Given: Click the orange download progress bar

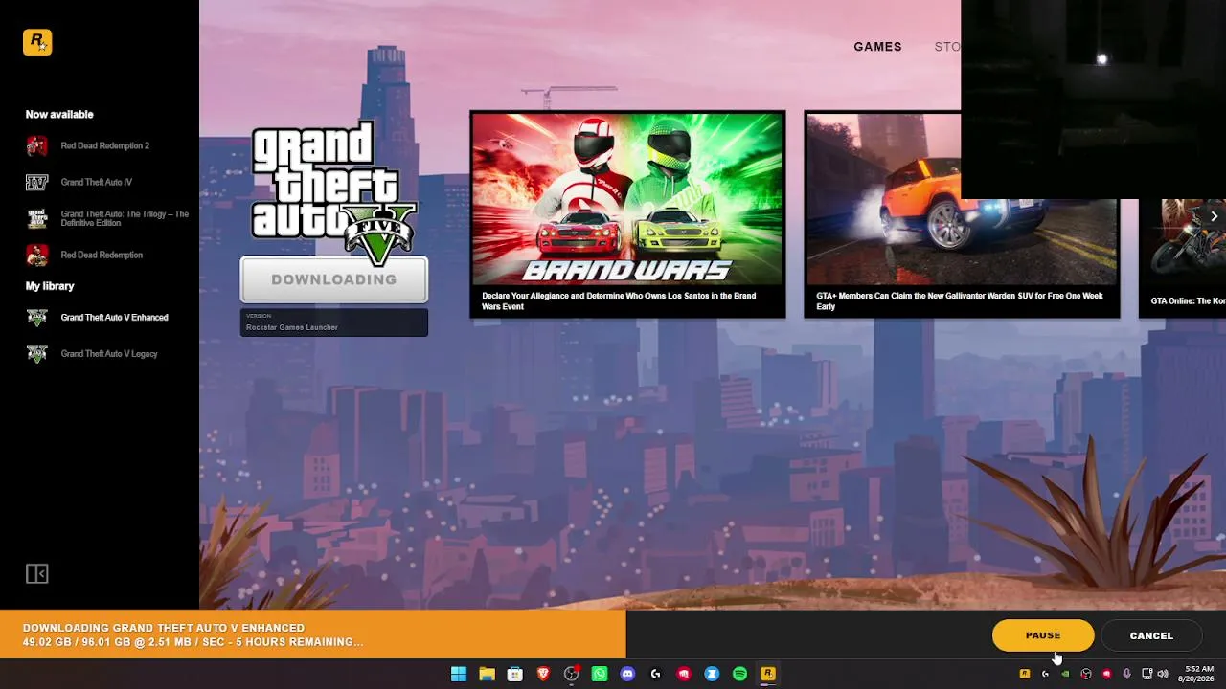Looking at the screenshot, I should [313, 634].
